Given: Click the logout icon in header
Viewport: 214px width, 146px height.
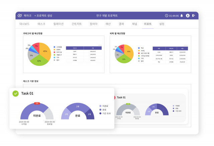Looking at the screenshot, I should point(193,16).
